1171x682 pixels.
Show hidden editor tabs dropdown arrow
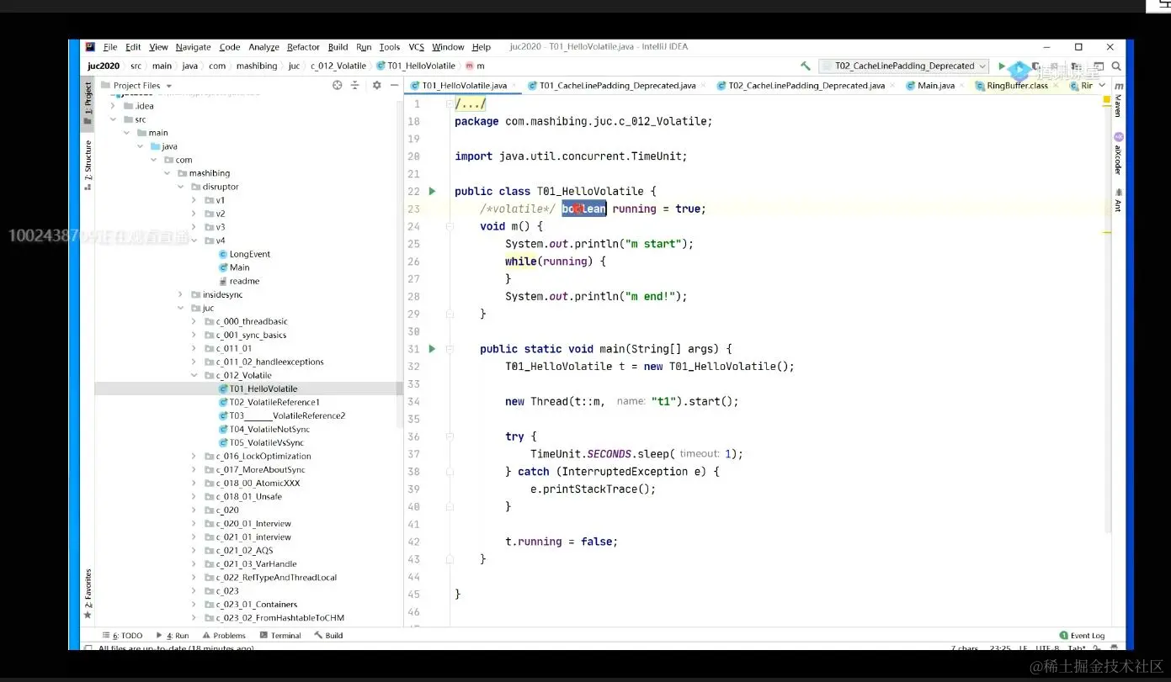1103,85
